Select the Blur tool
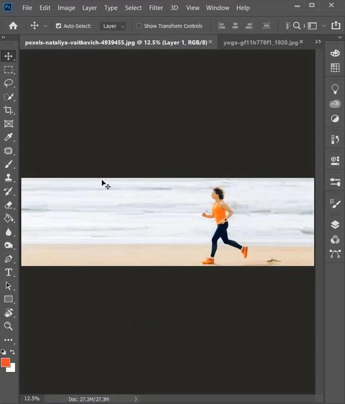Screen dimensions: 345x404 tap(8, 232)
